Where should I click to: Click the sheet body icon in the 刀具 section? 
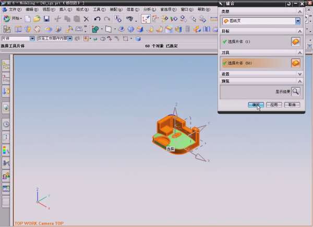296,63
